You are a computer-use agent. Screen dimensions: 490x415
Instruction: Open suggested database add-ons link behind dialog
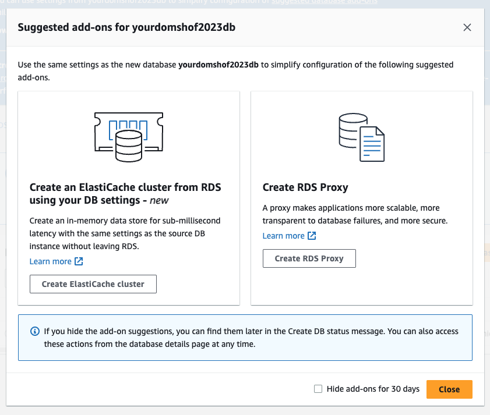[325, 2]
